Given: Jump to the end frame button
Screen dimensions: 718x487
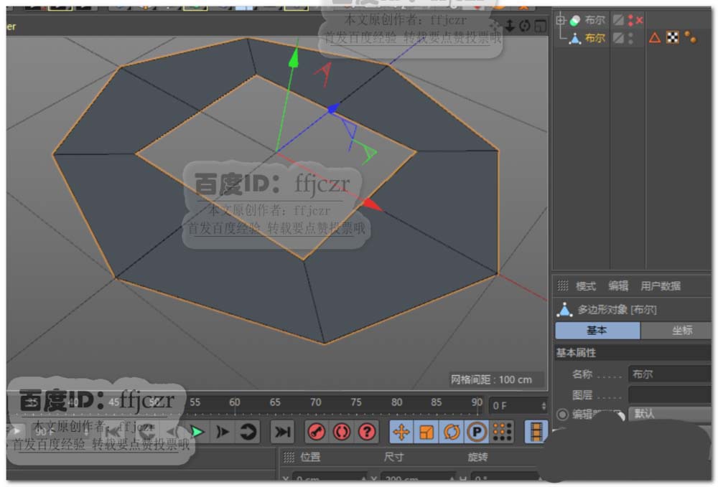Looking at the screenshot, I should [x=284, y=432].
